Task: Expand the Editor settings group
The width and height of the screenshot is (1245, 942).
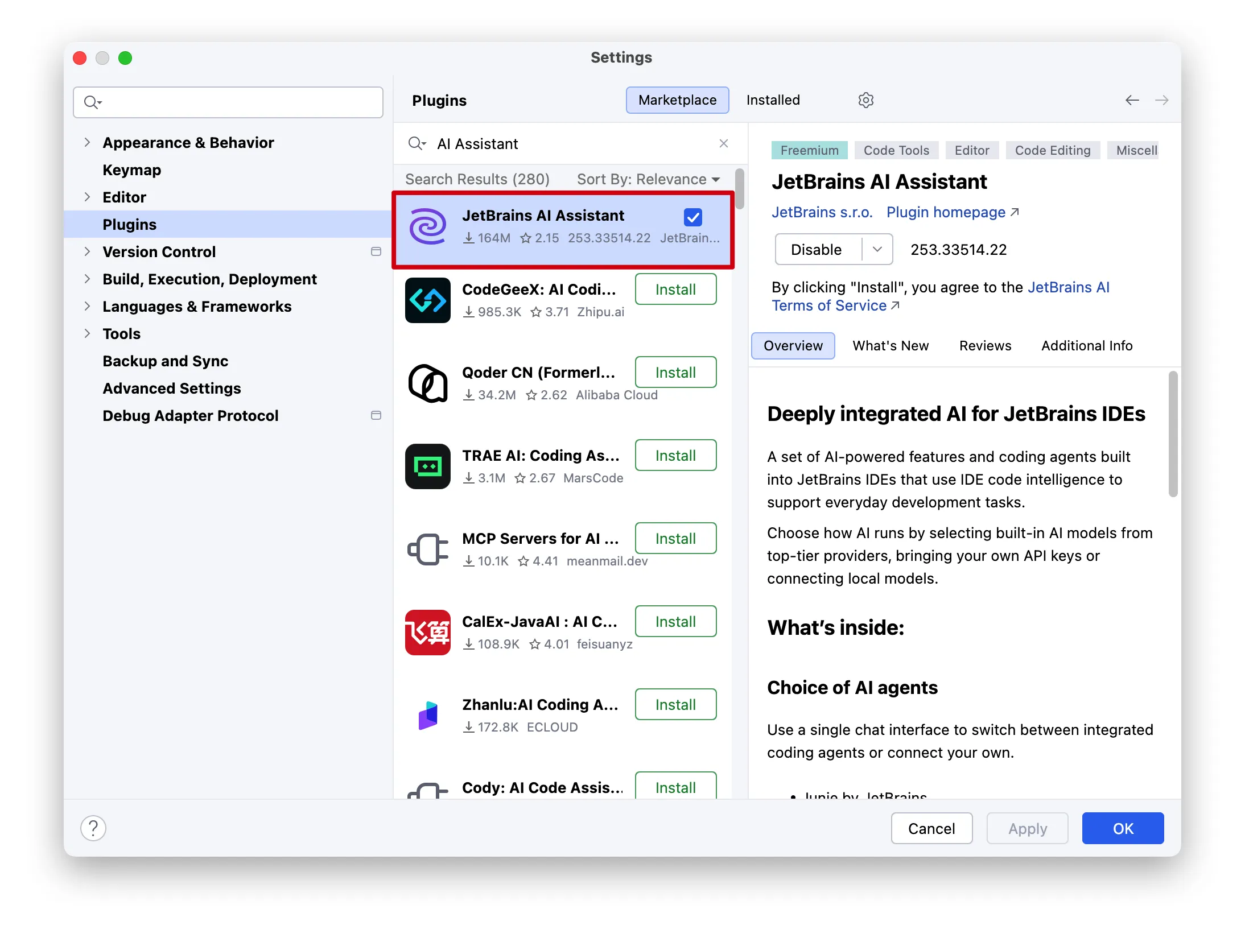Action: point(87,197)
